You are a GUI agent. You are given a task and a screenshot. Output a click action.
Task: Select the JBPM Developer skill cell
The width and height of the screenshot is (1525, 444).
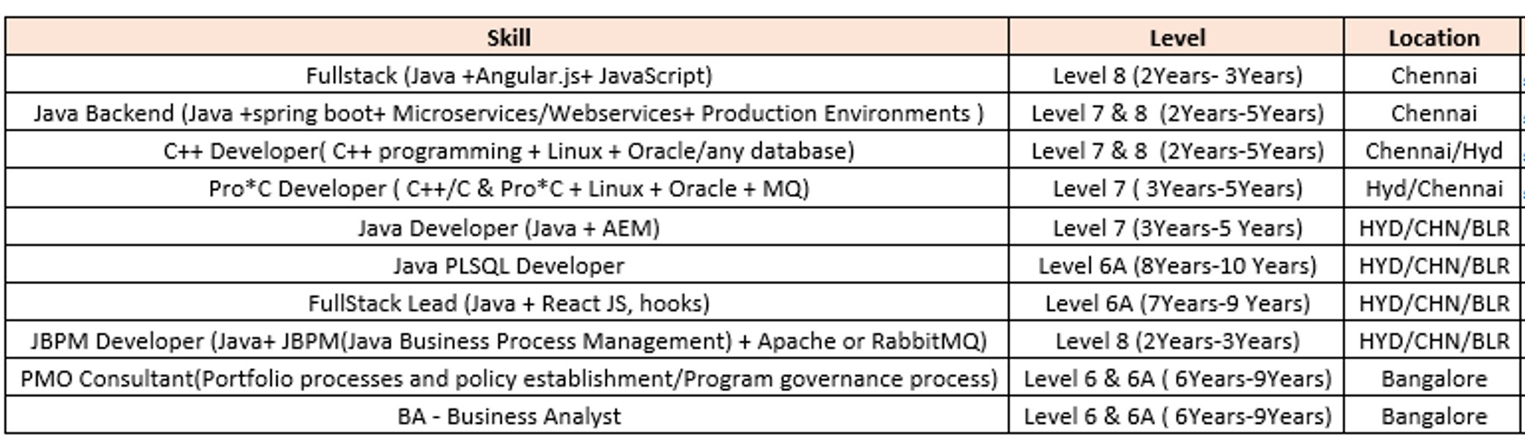pyautogui.click(x=508, y=341)
